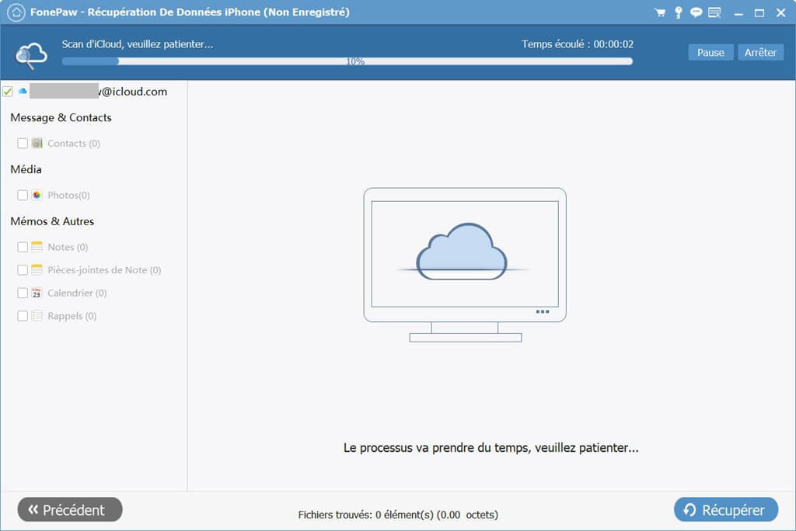Open the feedback chat bubble icon
The height and width of the screenshot is (531, 796).
coord(696,12)
